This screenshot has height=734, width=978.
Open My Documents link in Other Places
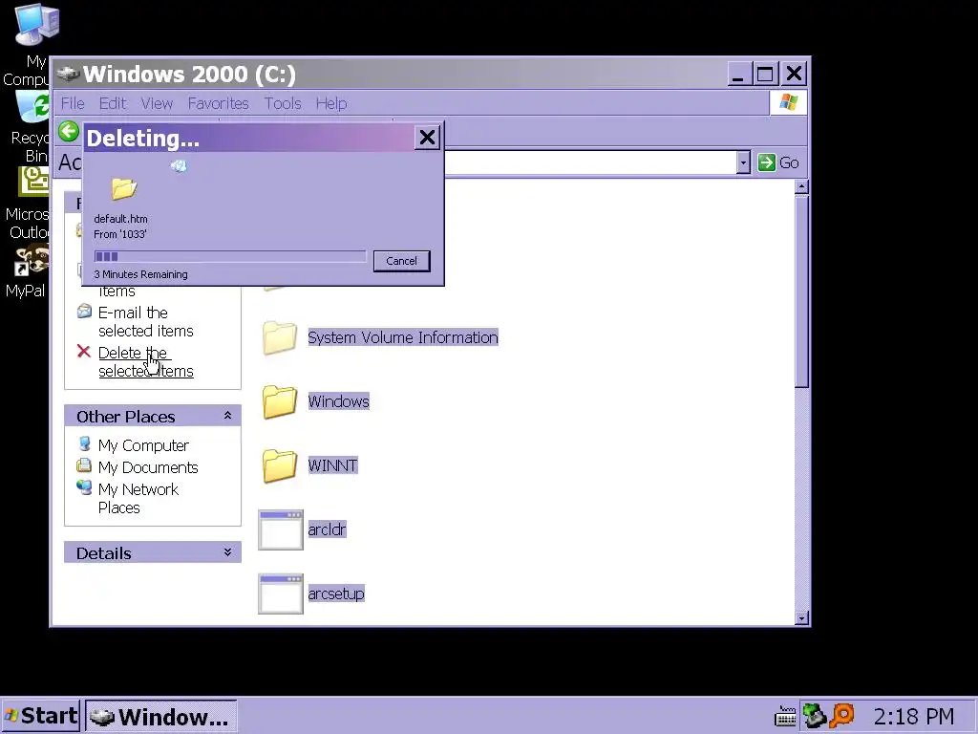(x=148, y=467)
